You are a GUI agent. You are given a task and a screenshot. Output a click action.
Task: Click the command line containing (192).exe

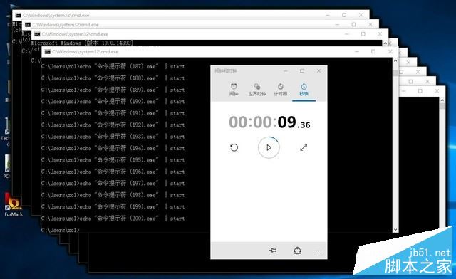113,125
